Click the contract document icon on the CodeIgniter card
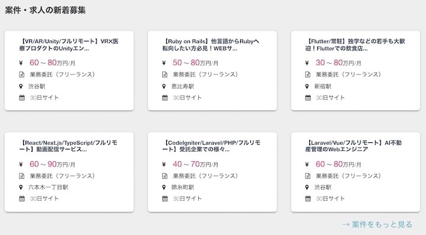The image size is (426, 235). [x=164, y=176]
